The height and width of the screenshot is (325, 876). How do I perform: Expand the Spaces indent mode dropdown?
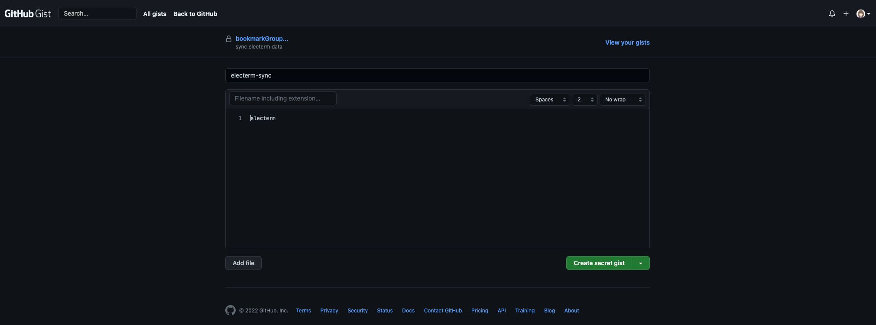click(550, 100)
